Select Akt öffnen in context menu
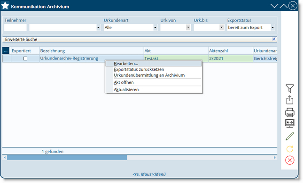 point(154,82)
